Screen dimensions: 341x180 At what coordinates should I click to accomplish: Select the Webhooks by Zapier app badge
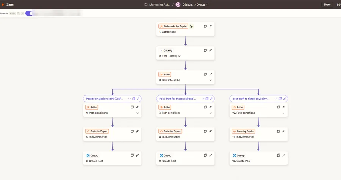[x=173, y=26]
